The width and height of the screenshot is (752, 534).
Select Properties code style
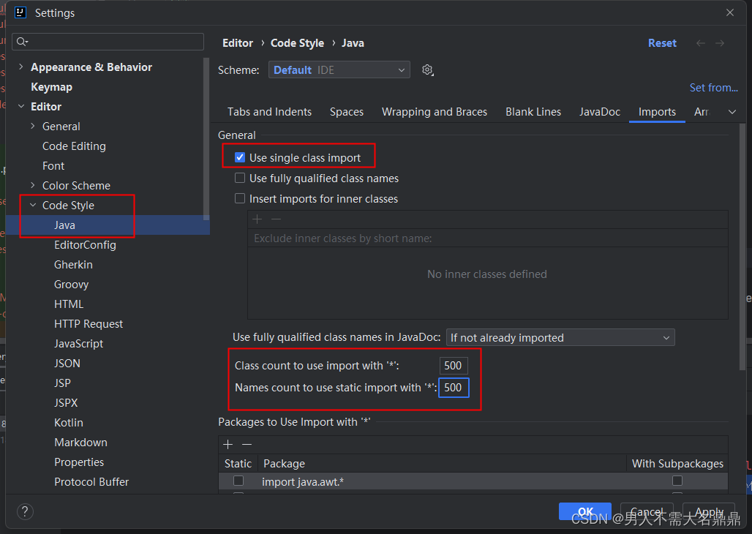coord(79,462)
